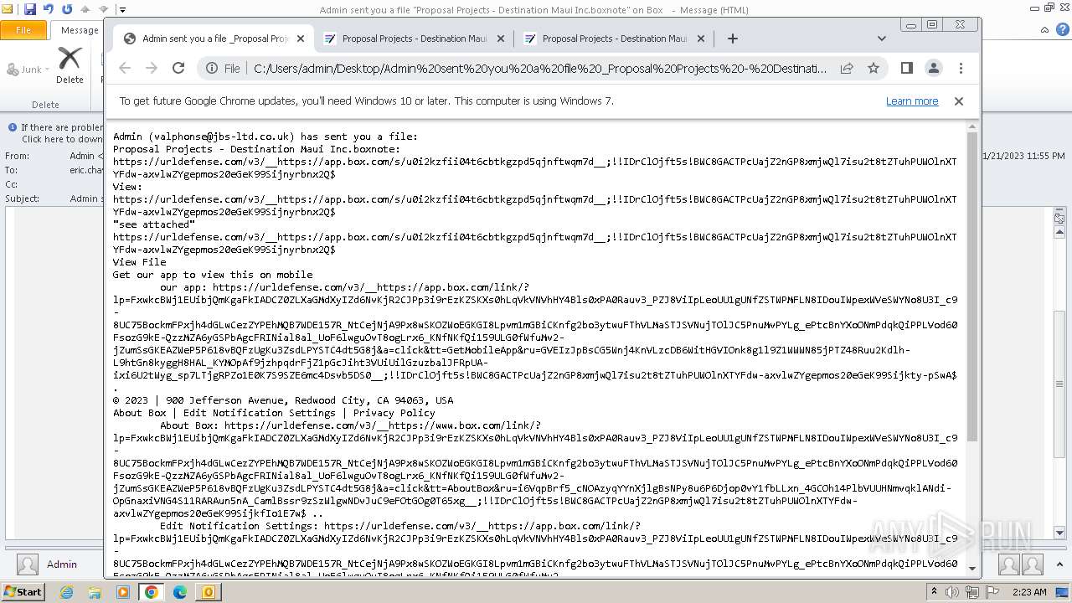Open Chrome three-dot menu

click(x=961, y=69)
